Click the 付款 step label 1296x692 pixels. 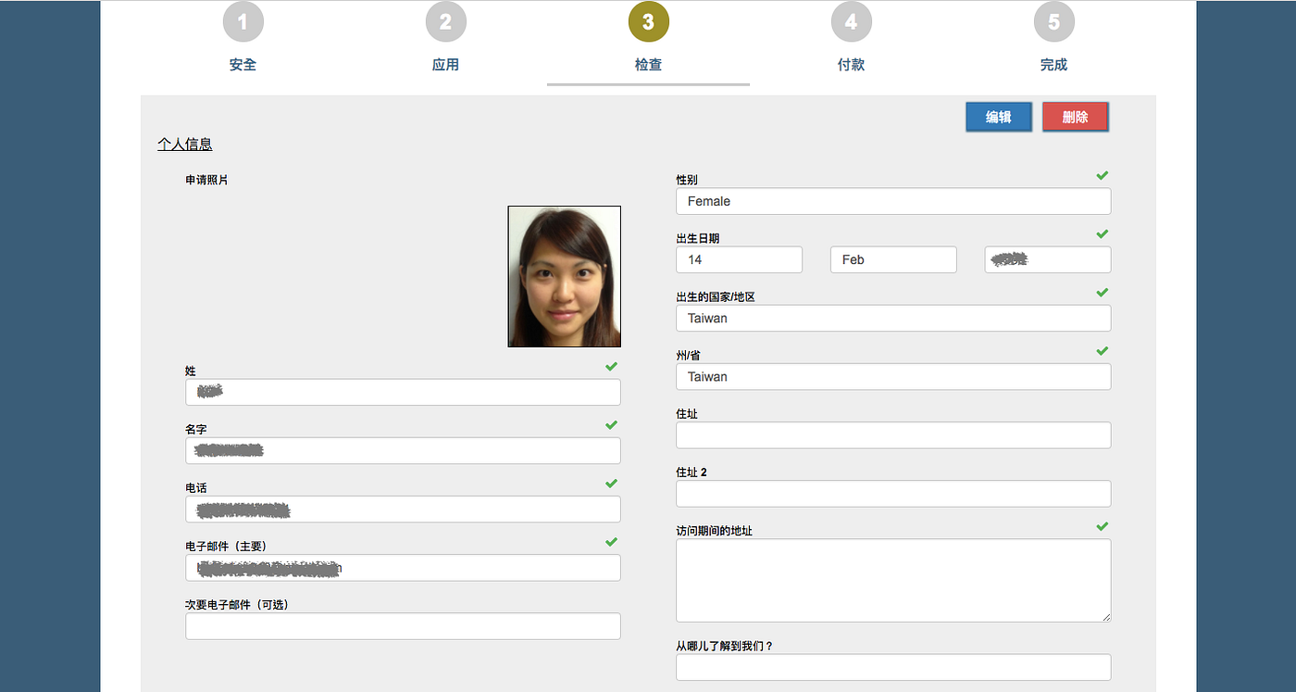click(851, 65)
